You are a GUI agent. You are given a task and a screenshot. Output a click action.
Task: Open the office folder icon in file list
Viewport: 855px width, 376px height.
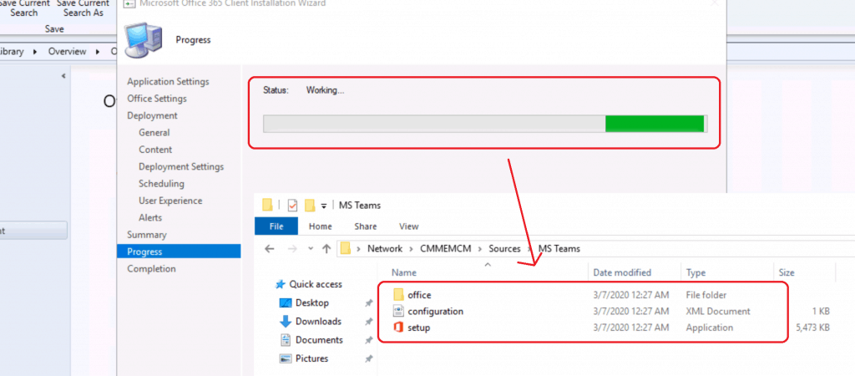click(x=398, y=295)
